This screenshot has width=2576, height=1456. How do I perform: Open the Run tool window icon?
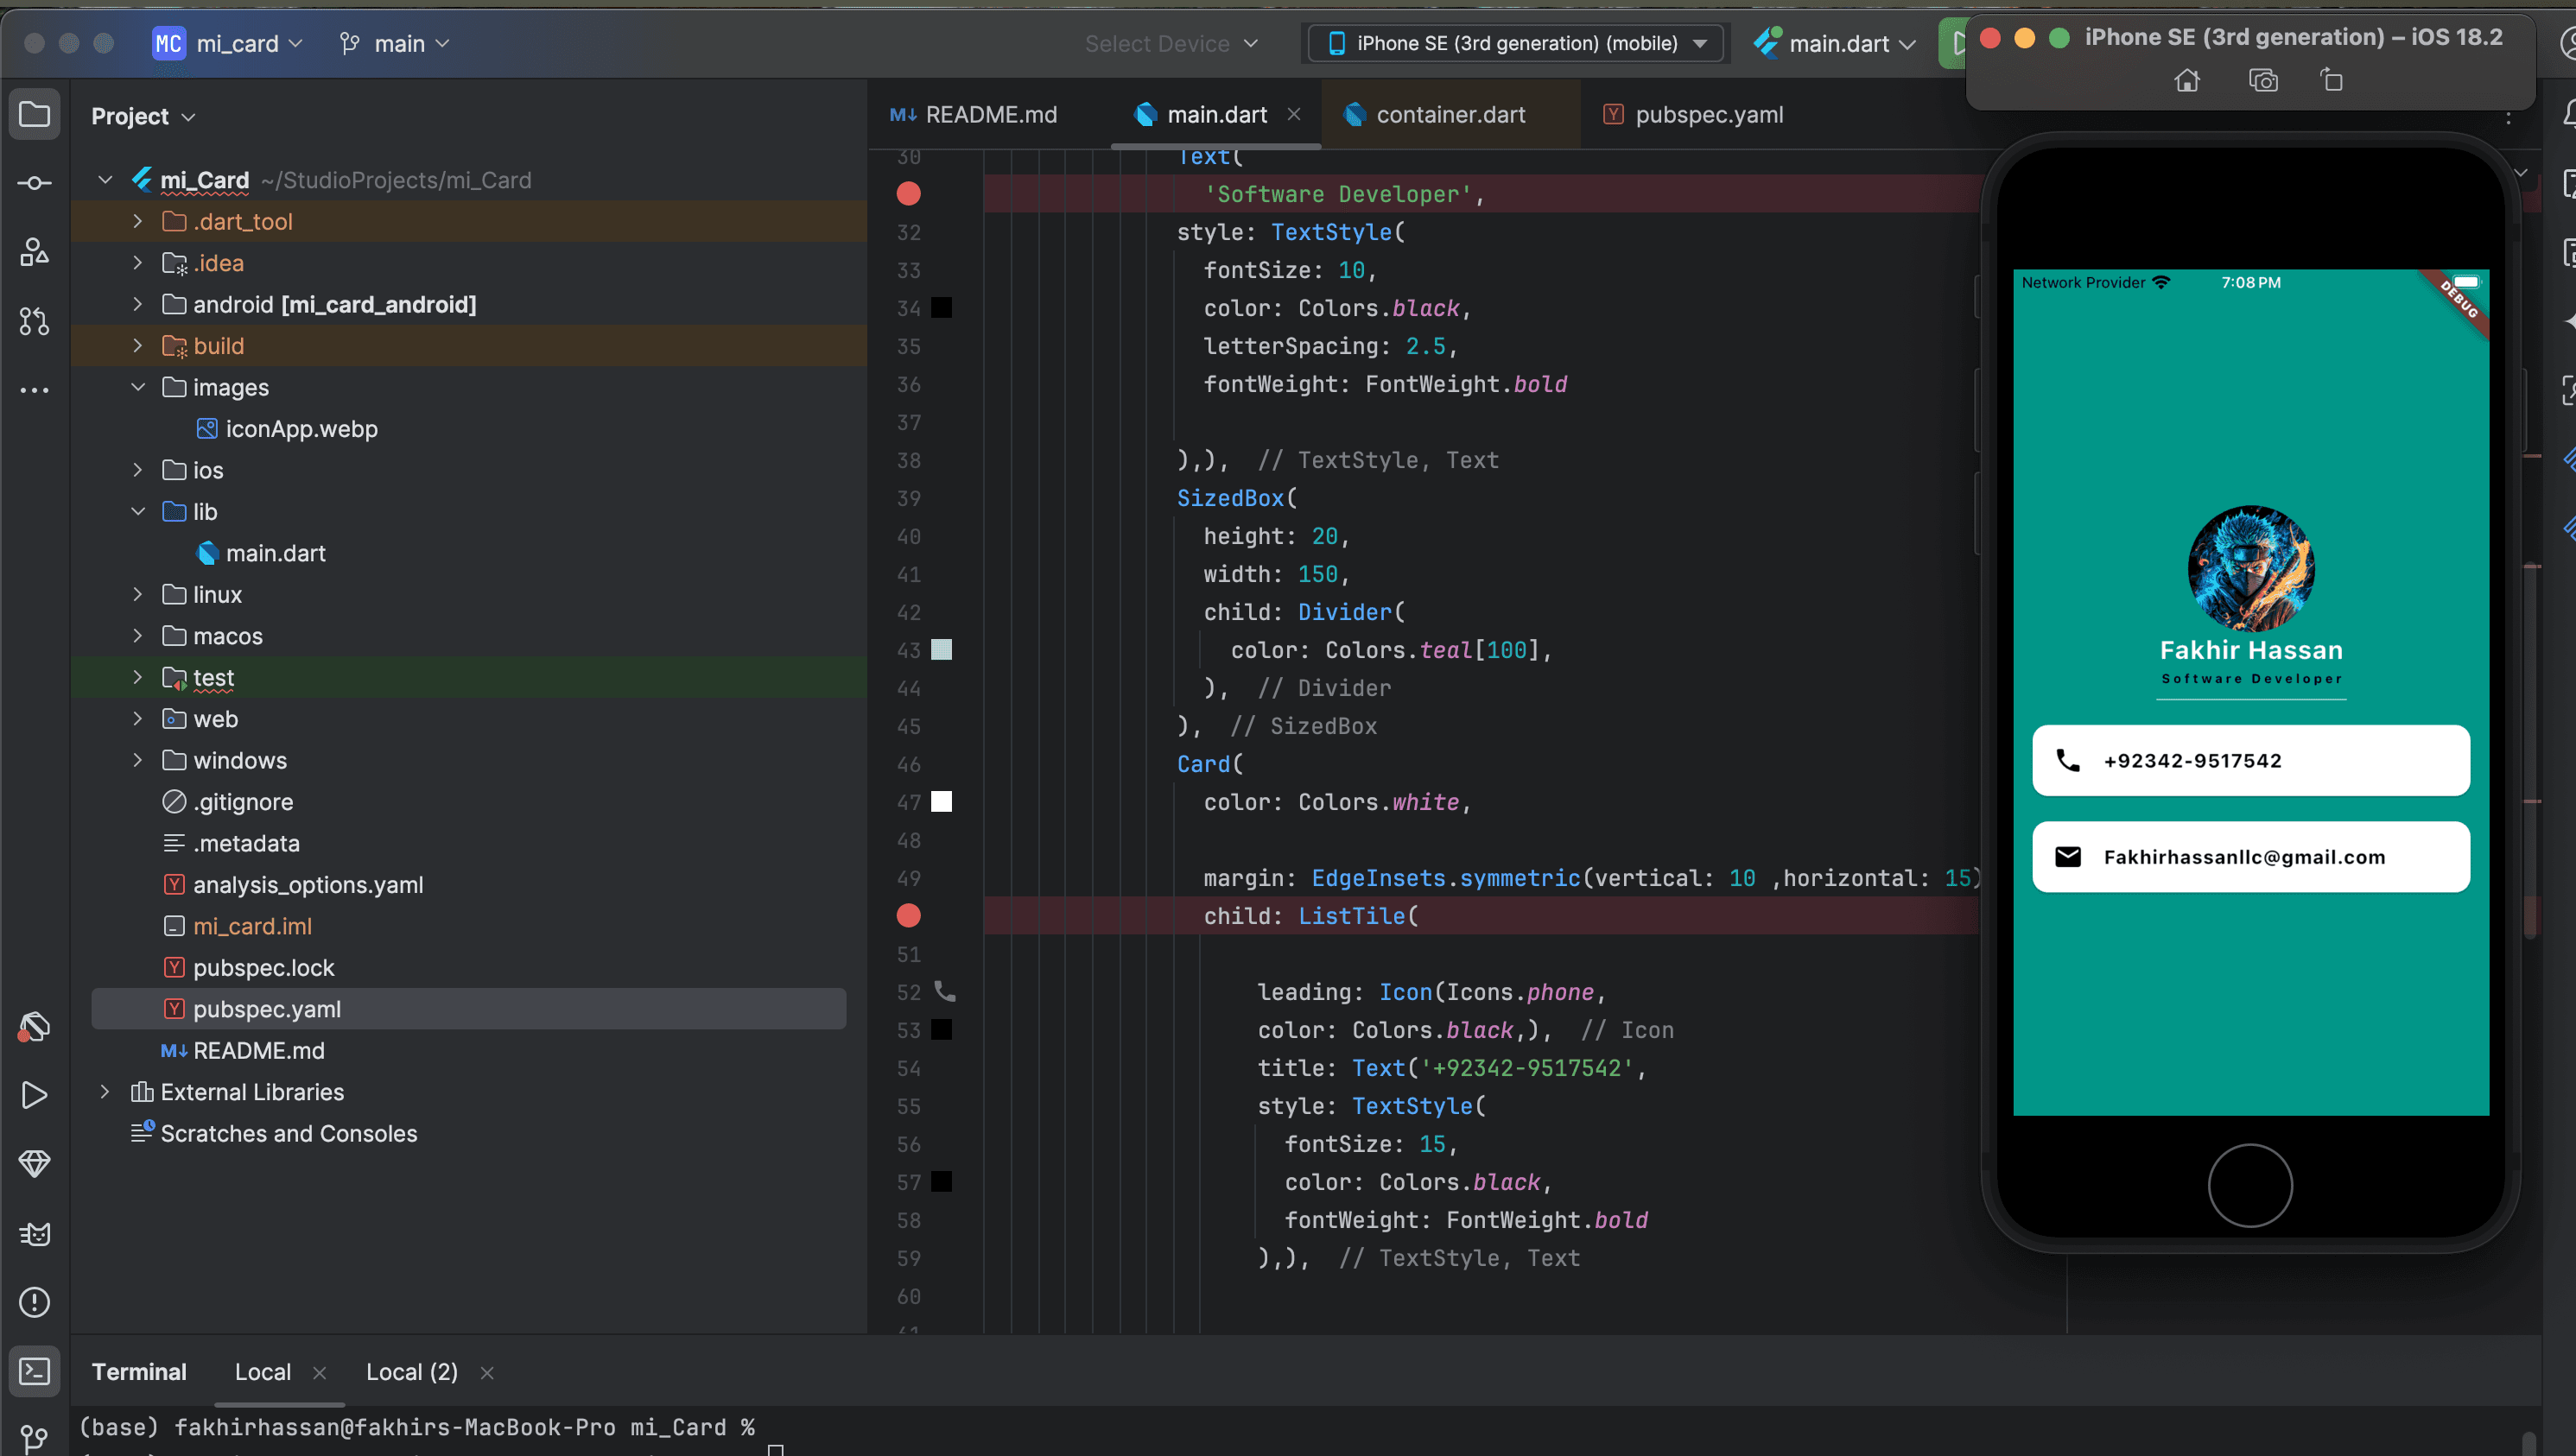click(x=34, y=1095)
